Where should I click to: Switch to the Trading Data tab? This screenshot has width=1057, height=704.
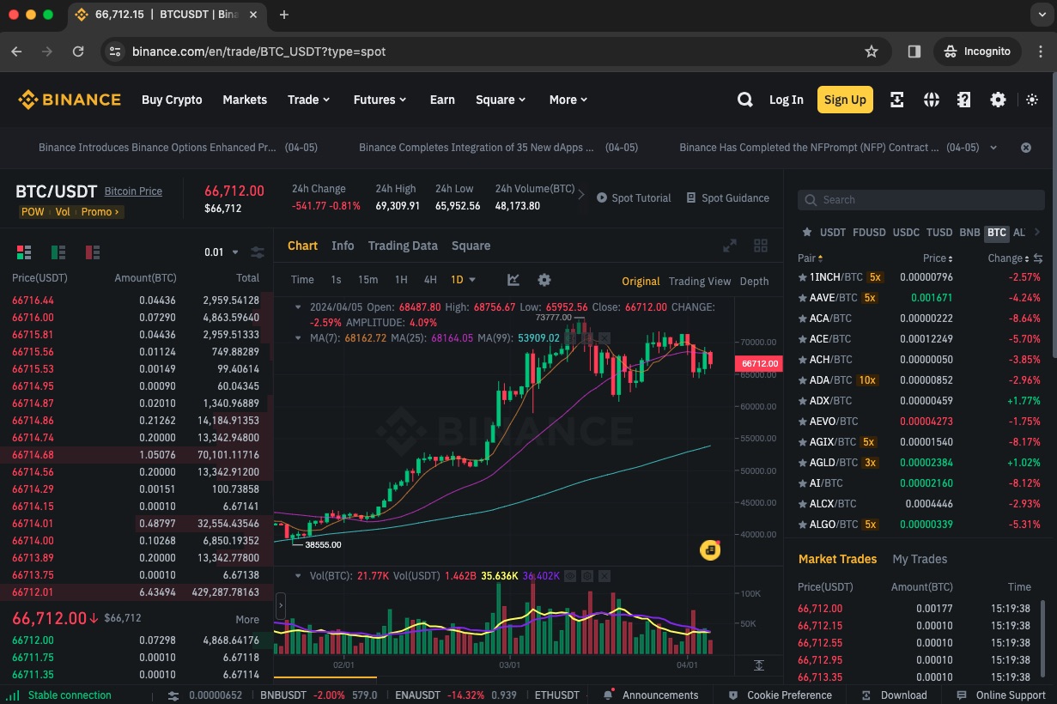click(x=403, y=246)
